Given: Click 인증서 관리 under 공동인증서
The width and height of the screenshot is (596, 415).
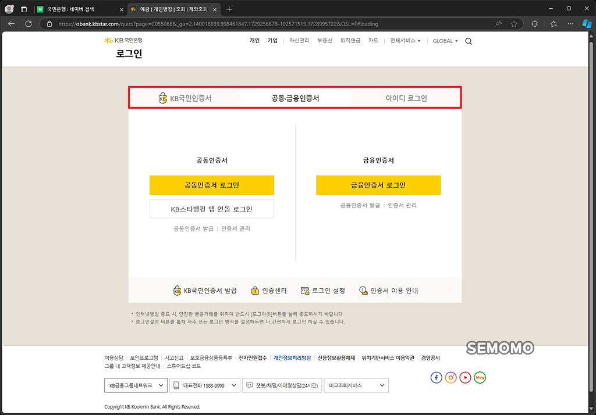Looking at the screenshot, I should pyautogui.click(x=236, y=228).
